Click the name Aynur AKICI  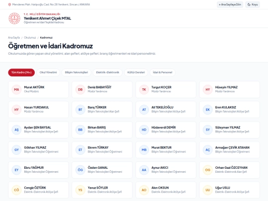pyautogui.click(x=160, y=168)
